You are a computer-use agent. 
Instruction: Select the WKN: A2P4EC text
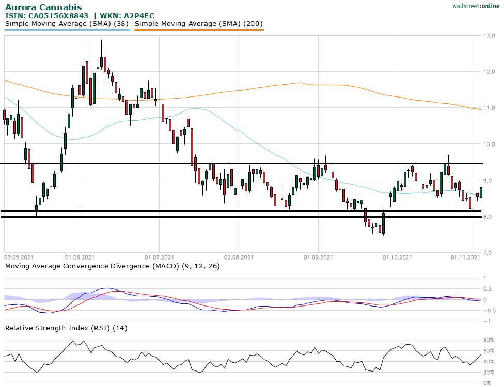point(127,15)
